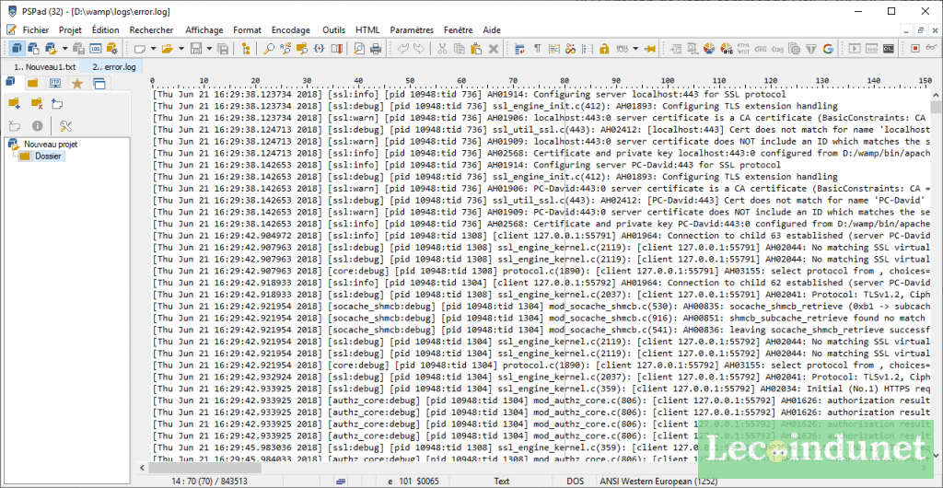943x488 pixels.
Task: Click the DOS line-ending status field
Action: [575, 482]
